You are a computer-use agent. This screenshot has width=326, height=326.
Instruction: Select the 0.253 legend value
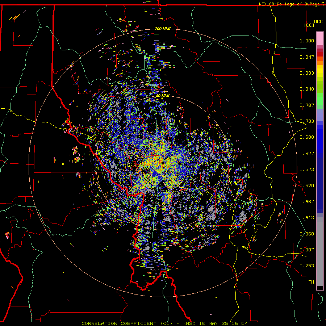(307, 266)
